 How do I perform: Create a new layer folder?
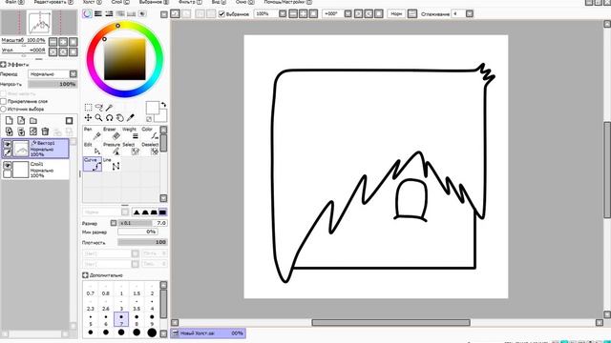33,121
